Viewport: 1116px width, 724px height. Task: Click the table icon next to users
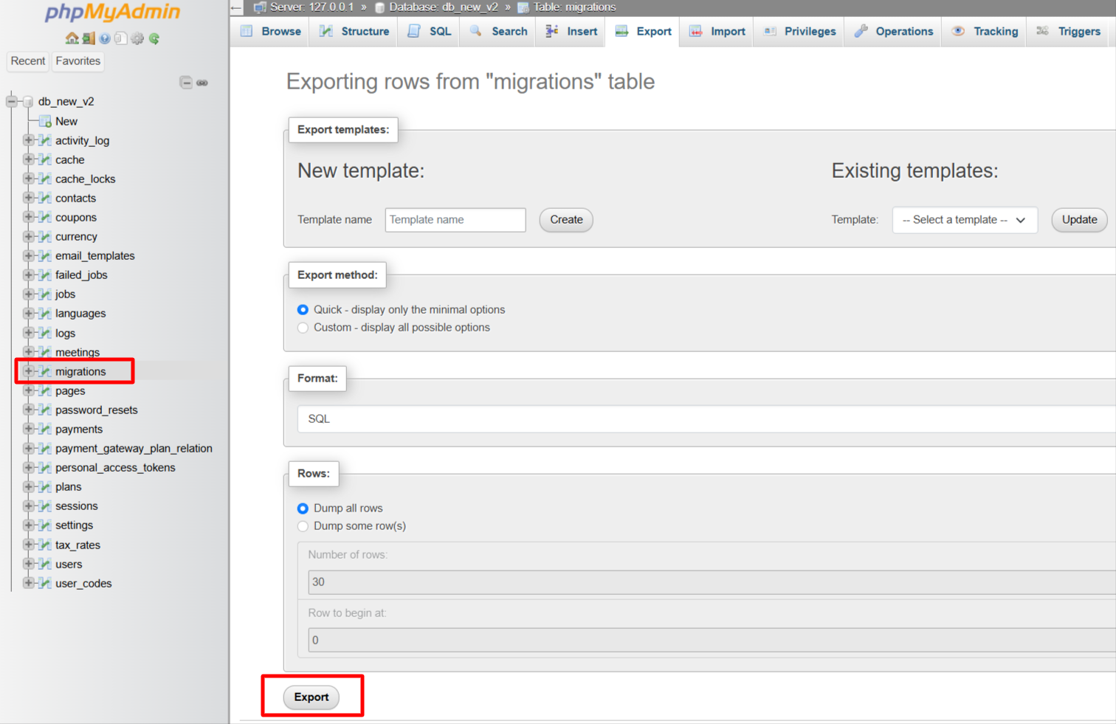[x=45, y=564]
